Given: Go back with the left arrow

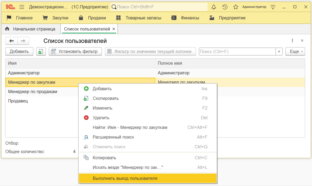Looking at the screenshot, I should (12, 41).
